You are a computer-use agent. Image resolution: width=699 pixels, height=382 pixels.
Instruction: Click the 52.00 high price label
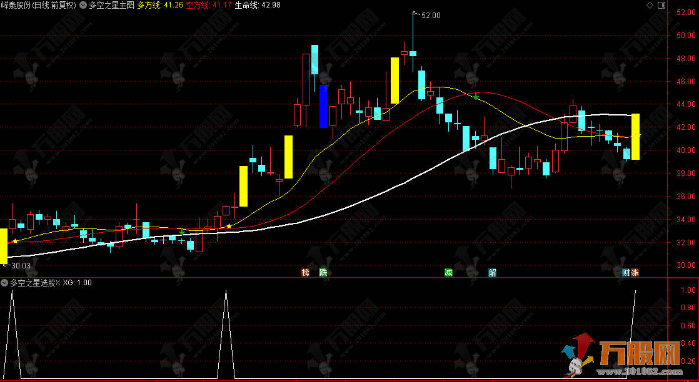tap(431, 16)
